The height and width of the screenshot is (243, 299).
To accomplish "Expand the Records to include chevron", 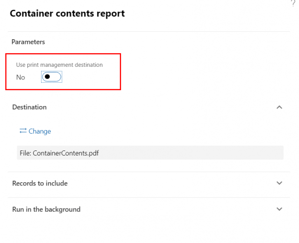I will point(279,183).
